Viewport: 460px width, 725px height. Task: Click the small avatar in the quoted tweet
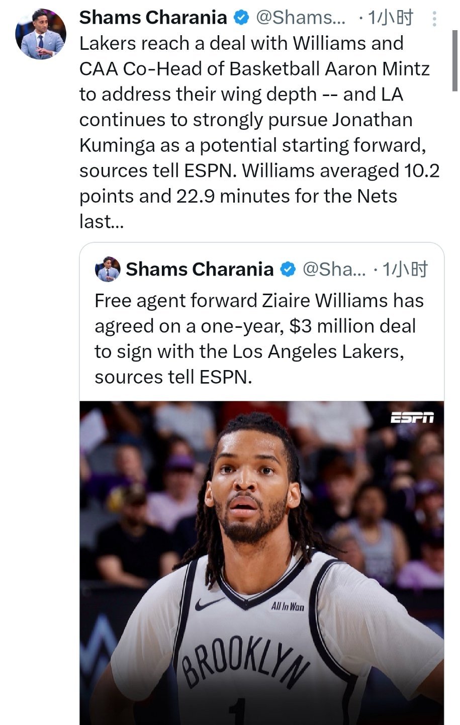click(x=108, y=269)
